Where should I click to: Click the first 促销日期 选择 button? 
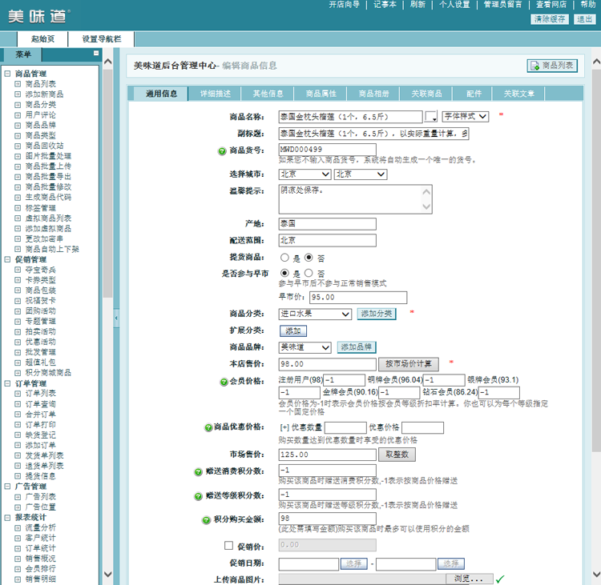(353, 564)
